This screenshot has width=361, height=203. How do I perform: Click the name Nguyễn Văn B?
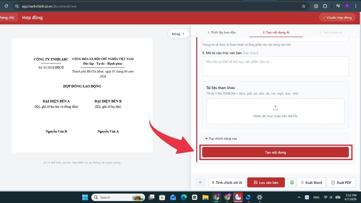point(56,131)
